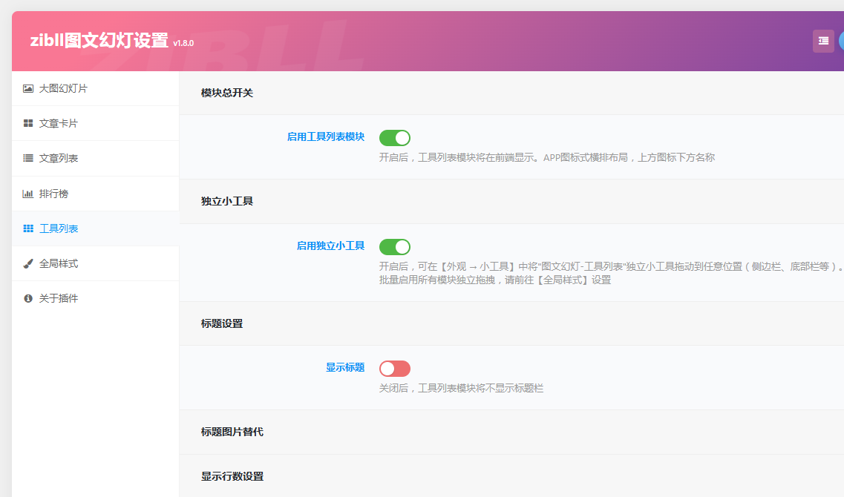The image size is (844, 497).
Task: Click the v1.8.0 version label
Action: [183, 43]
